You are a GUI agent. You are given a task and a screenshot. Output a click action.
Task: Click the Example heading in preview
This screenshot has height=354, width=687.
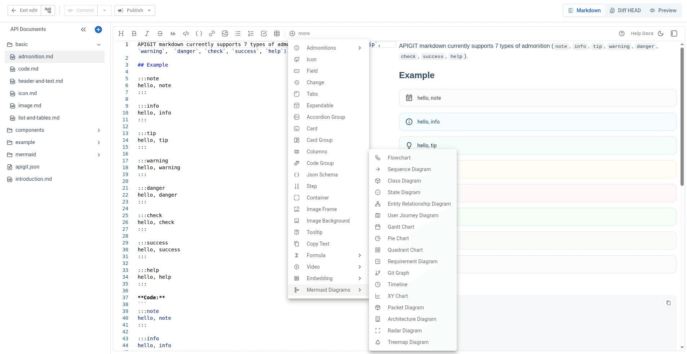pyautogui.click(x=417, y=75)
